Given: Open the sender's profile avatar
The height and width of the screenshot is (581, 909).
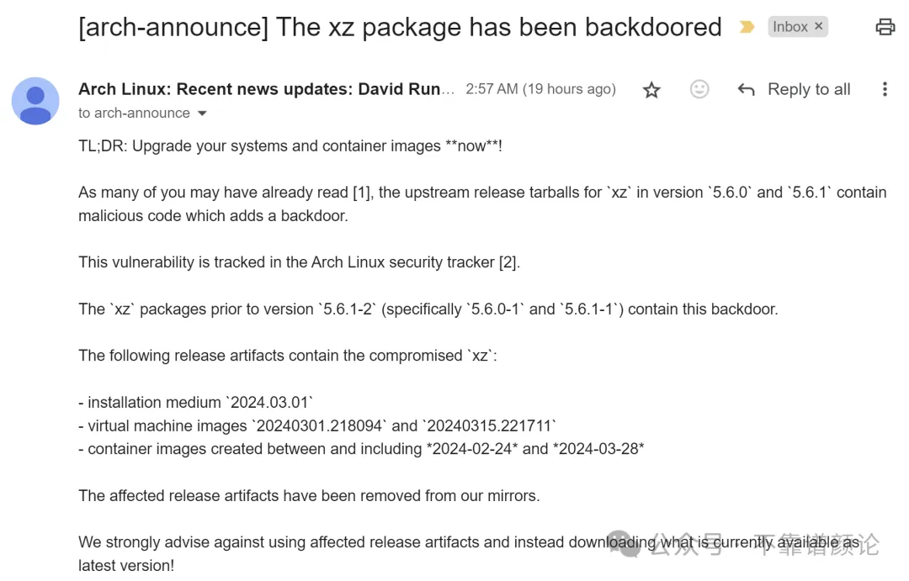Looking at the screenshot, I should pyautogui.click(x=35, y=101).
